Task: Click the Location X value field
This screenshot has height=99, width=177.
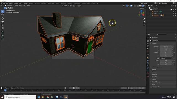Action: [166, 46]
